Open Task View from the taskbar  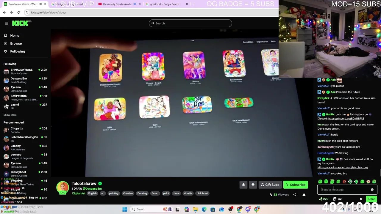point(177,210)
